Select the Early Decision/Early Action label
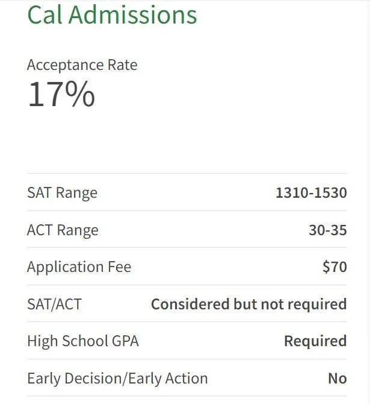 117,378
